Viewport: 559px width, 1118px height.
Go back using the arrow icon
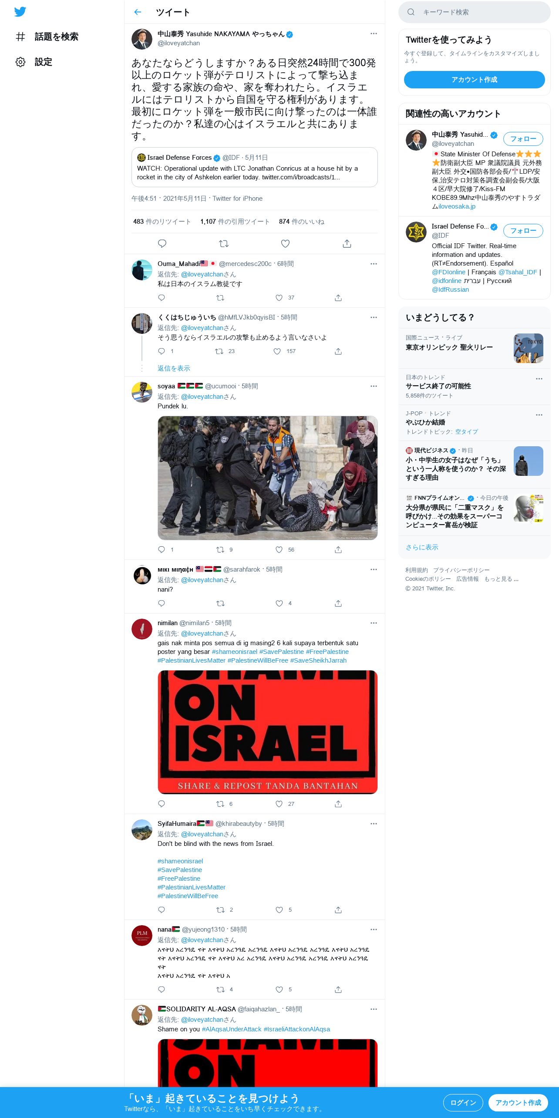coord(138,12)
